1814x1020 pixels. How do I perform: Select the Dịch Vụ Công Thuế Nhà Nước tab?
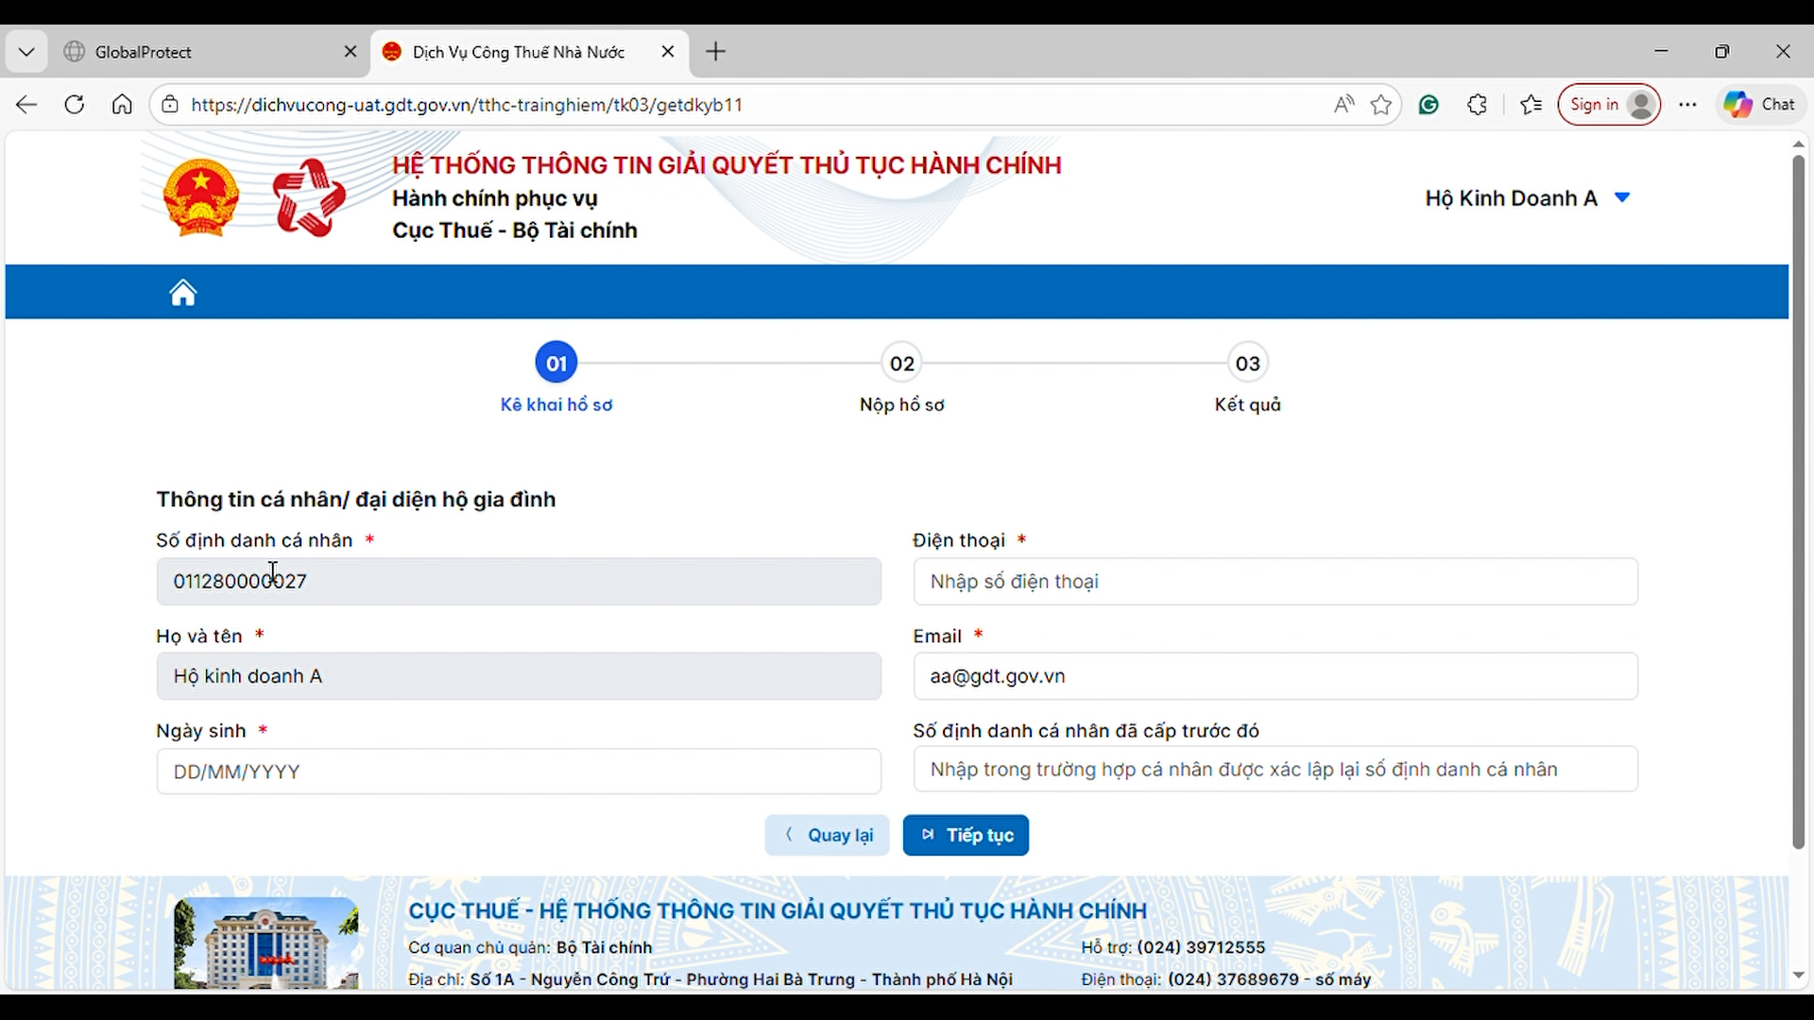(518, 52)
